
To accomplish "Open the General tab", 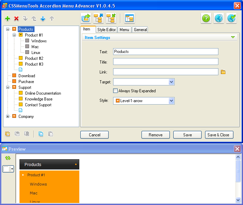I will [140, 30].
